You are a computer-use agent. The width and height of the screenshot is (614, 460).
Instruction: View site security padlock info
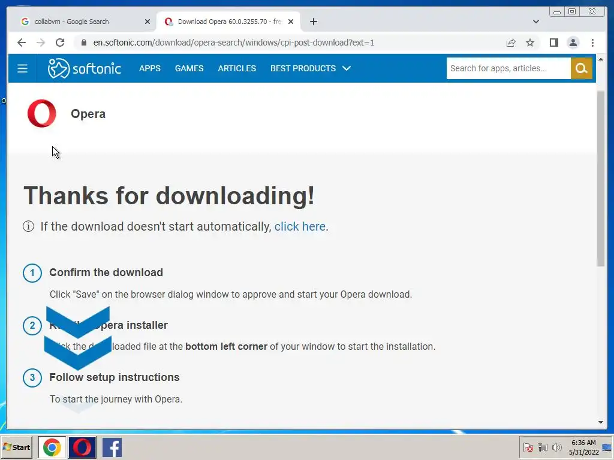[83, 43]
